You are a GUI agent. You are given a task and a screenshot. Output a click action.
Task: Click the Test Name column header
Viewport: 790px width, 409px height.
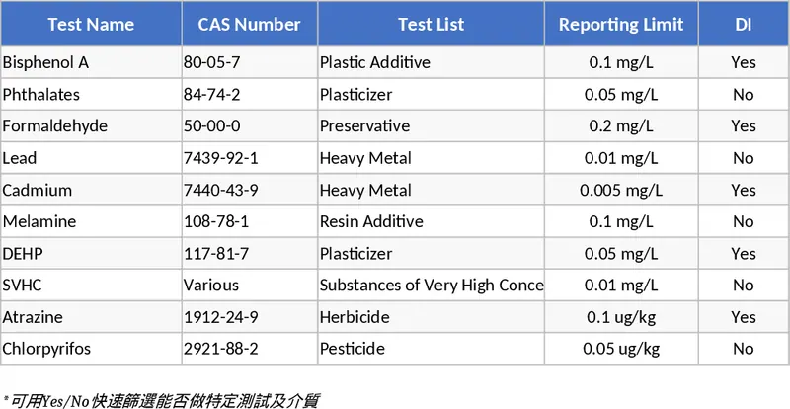point(91,25)
